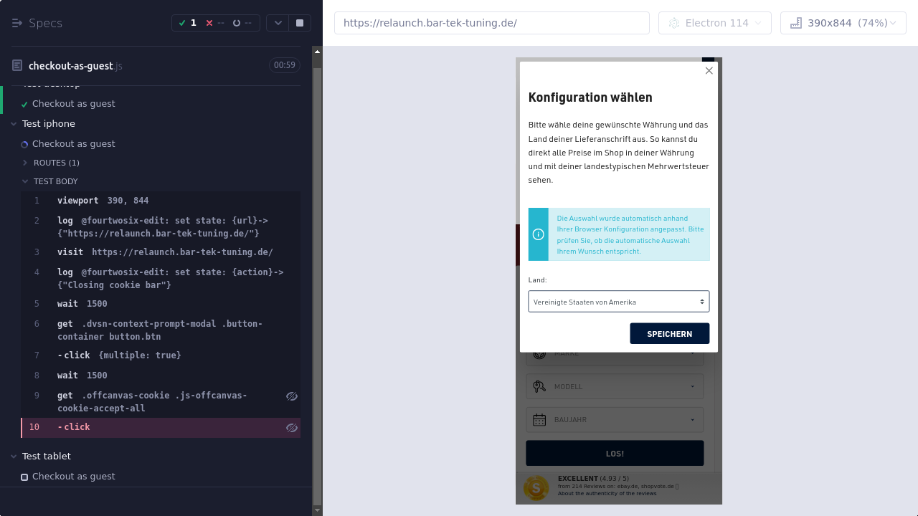The height and width of the screenshot is (516, 918).
Task: Toggle the auto-scroll chevron button
Action: point(278,23)
